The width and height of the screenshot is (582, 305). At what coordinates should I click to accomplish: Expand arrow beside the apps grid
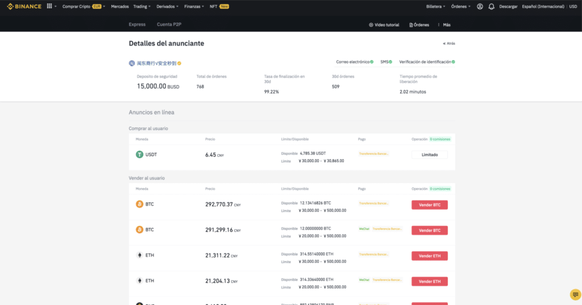click(56, 6)
